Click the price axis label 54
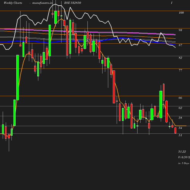Screen dimensions: 190x190 click(180, 128)
